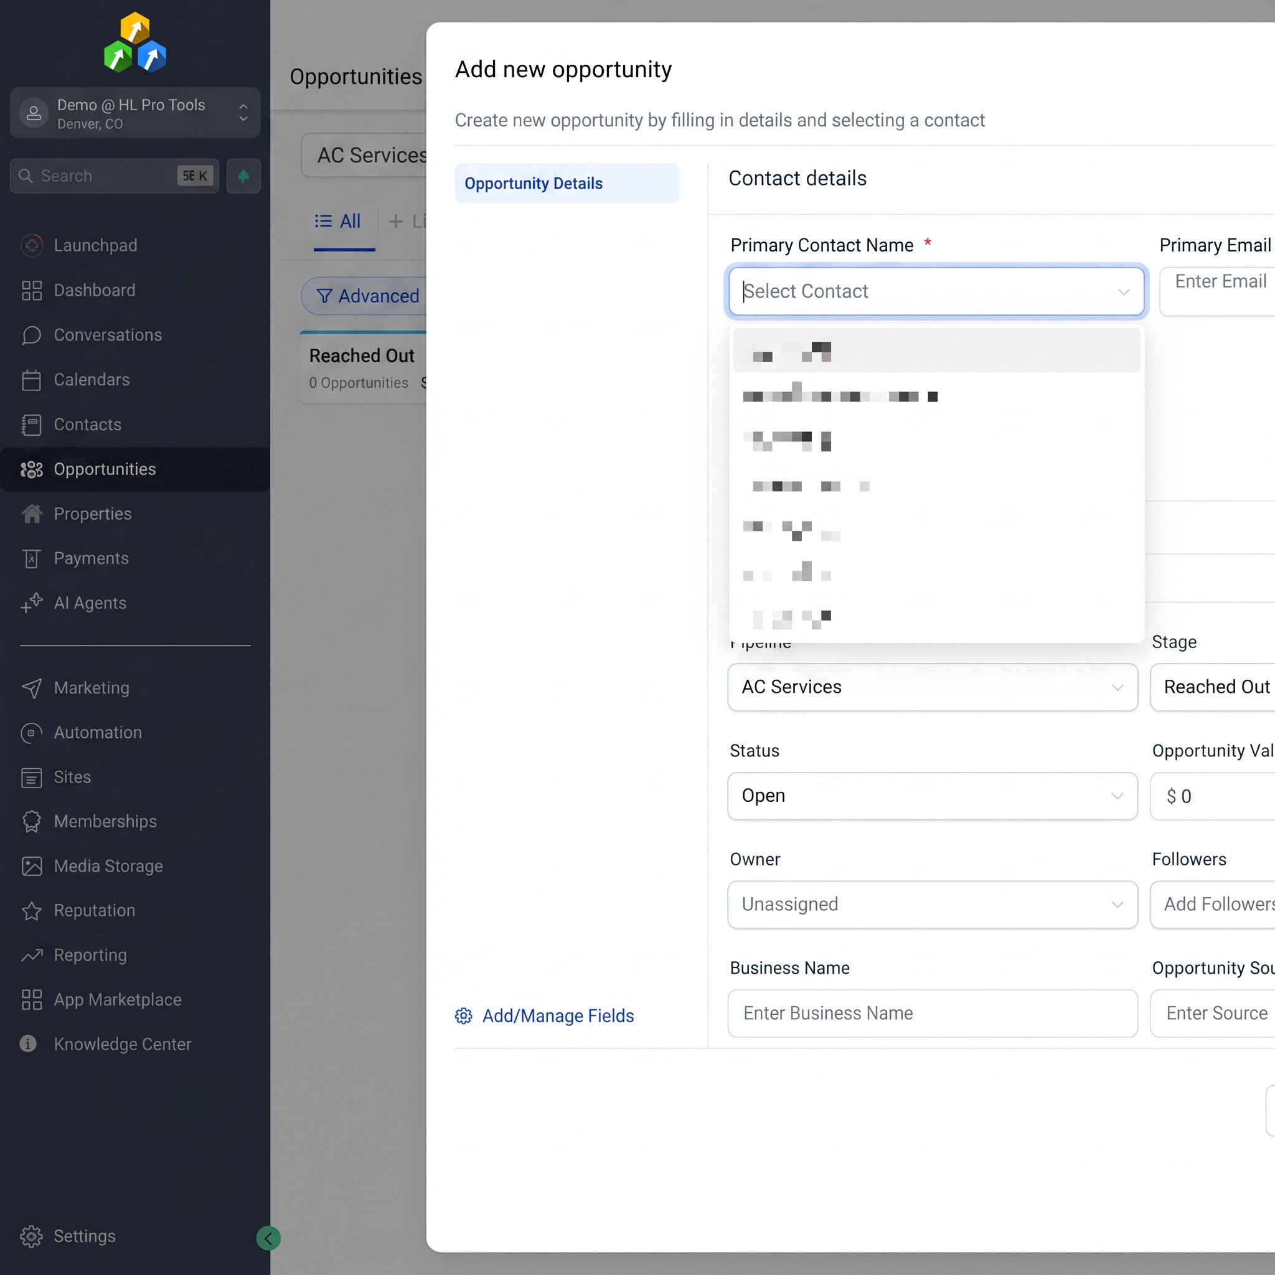Click the Add Followers field
The image size is (1275, 1275).
1213,904
